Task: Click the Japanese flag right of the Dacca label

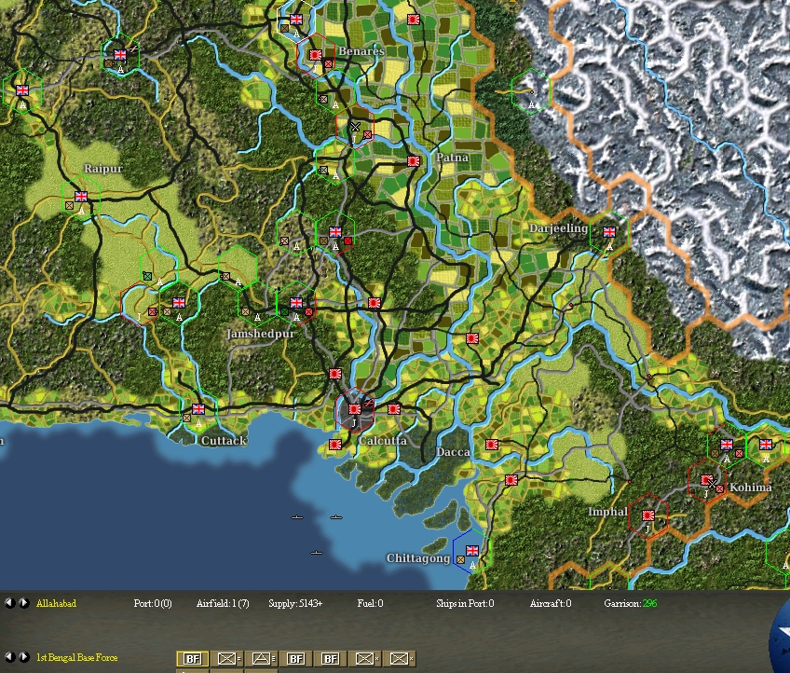Action: point(492,444)
